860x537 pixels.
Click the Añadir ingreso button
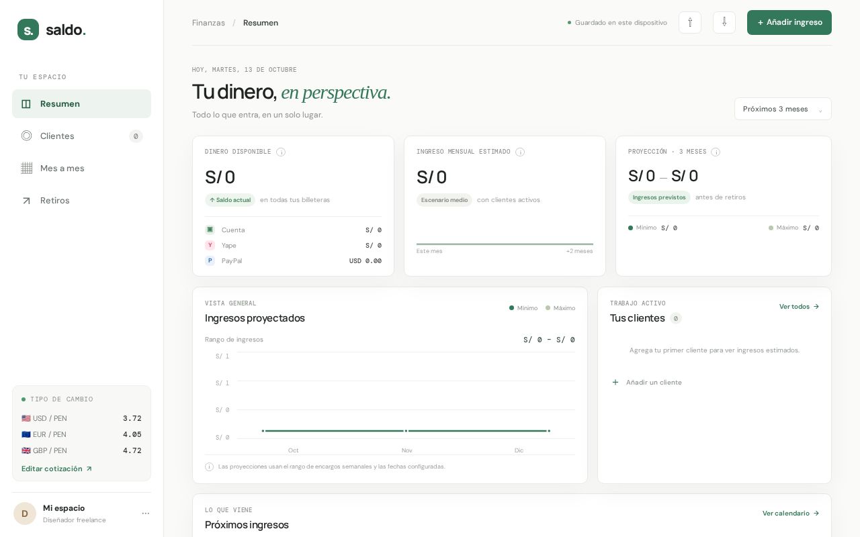tap(789, 22)
